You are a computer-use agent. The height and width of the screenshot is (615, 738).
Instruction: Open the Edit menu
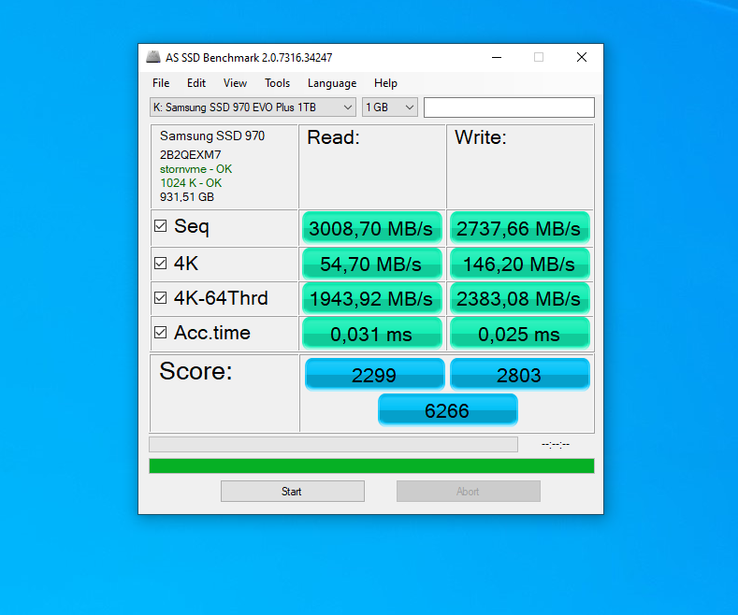click(x=196, y=83)
